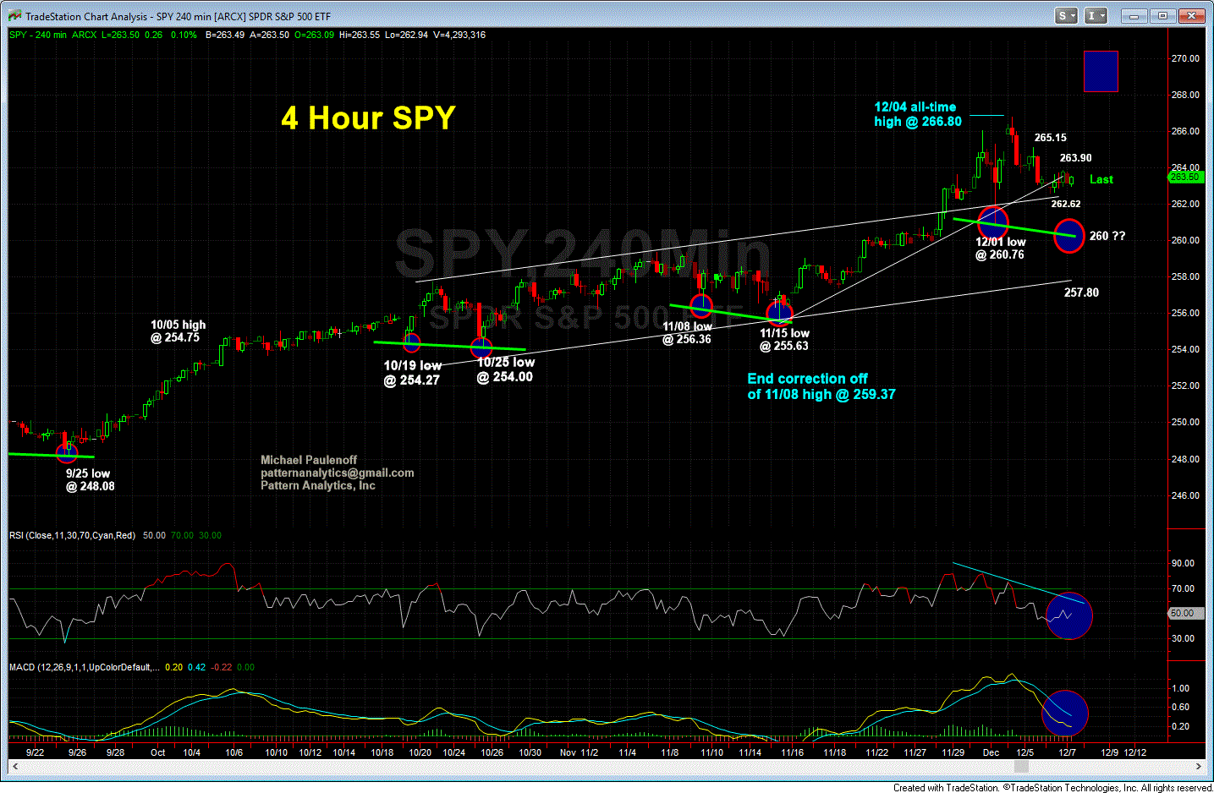Click the 'Michael Paulenoff' author text
The width and height of the screenshot is (1214, 793).
[x=309, y=460]
